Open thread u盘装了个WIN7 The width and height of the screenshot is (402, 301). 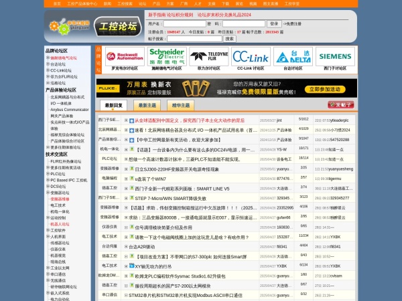click(x=151, y=179)
